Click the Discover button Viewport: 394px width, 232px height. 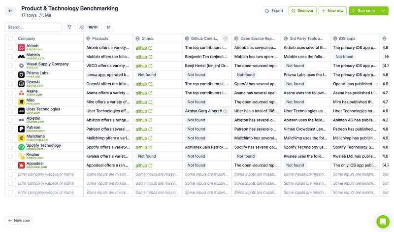pyautogui.click(x=302, y=11)
